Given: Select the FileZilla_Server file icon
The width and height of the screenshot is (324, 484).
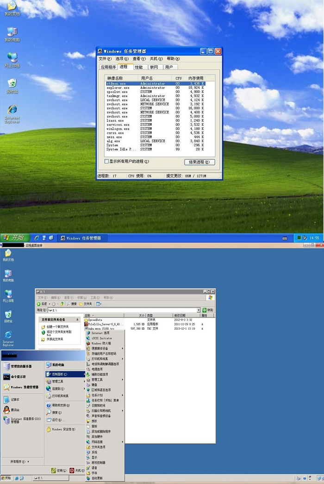Looking at the screenshot, I should coord(86,324).
